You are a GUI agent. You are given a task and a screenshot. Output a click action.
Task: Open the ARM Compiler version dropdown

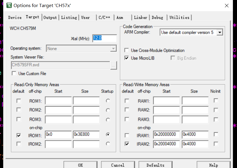pos(220,32)
